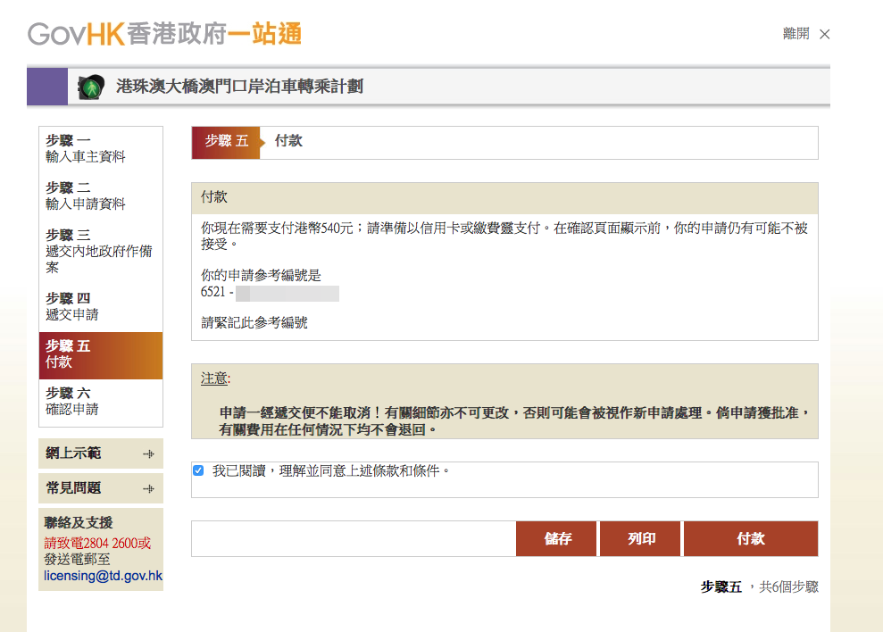
Task: Click the green pedestrian scheme icon
Action: coord(90,87)
